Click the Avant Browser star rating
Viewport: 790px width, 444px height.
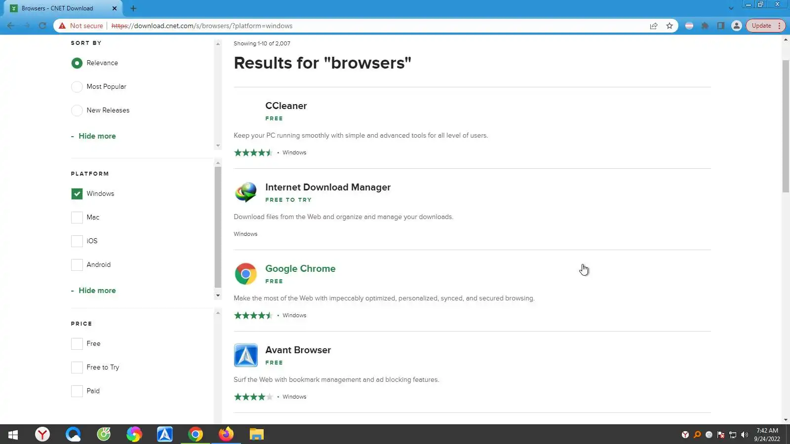tap(253, 397)
